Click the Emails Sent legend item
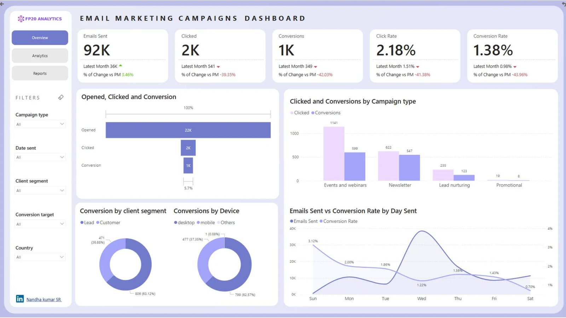Screen dimensions: 566x318 pyautogui.click(x=304, y=221)
